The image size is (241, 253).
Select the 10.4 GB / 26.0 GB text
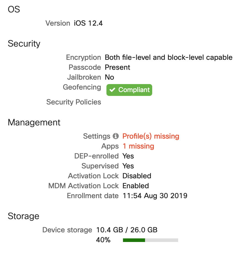click(x=127, y=230)
